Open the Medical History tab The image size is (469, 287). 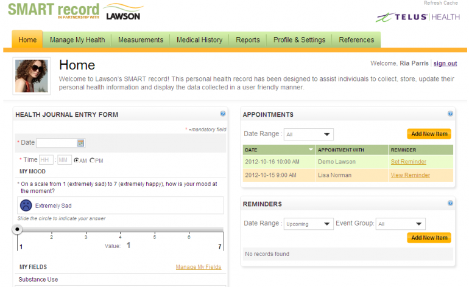click(x=199, y=40)
